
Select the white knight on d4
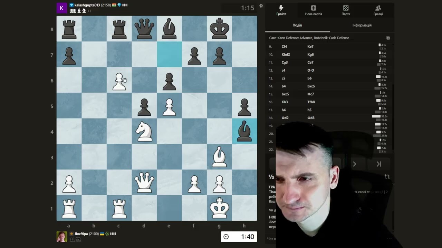tap(144, 132)
